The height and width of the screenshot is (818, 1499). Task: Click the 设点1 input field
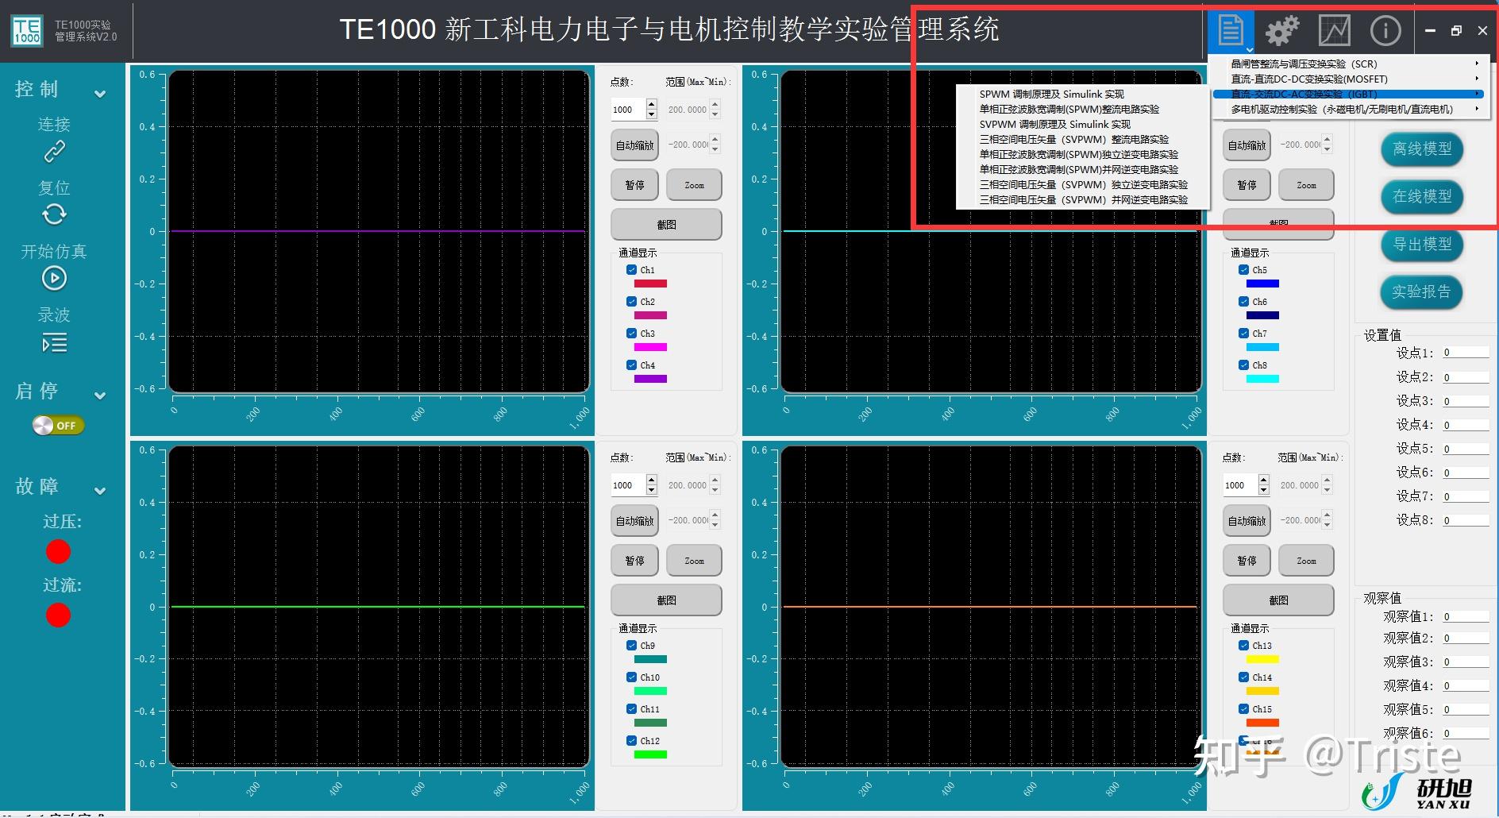(1465, 353)
